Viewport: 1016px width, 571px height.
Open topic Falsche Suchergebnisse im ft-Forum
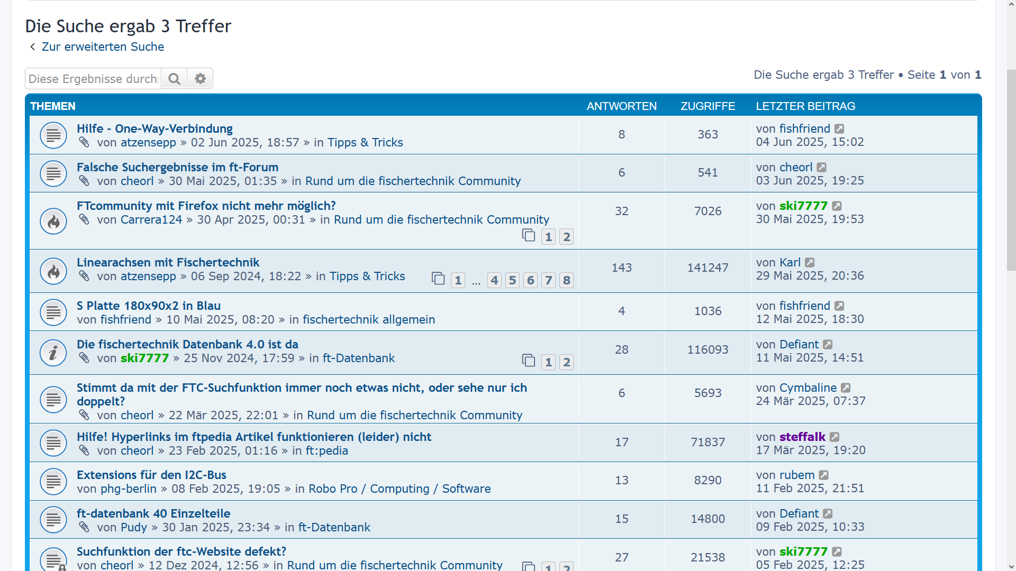[x=177, y=167]
